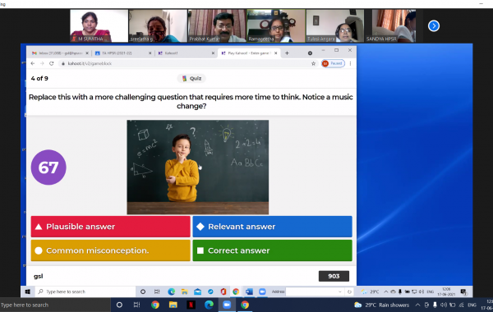
Task: Open a new browser tab
Action: (287, 53)
